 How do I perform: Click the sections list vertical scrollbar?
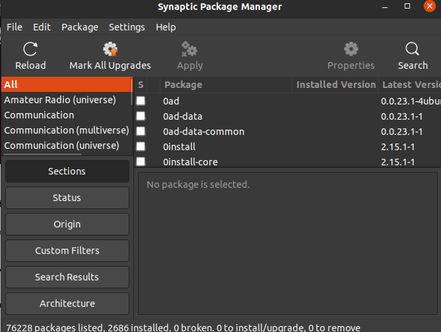(x=131, y=92)
